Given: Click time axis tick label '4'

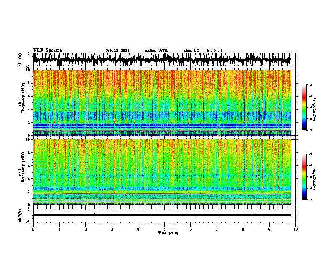Looking at the screenshot, I should point(138,229).
